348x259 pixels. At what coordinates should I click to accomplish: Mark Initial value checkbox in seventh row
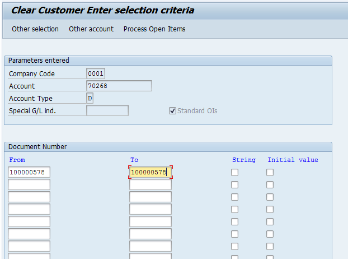(x=270, y=246)
